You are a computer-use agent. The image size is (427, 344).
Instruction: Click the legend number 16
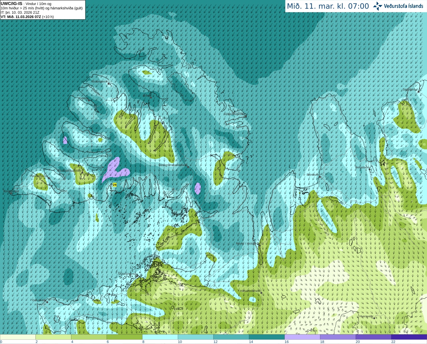pyautogui.click(x=287, y=342)
